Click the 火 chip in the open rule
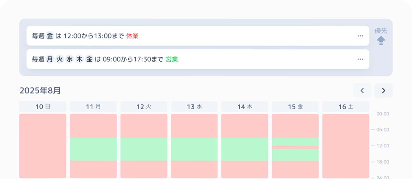 (x=60, y=59)
